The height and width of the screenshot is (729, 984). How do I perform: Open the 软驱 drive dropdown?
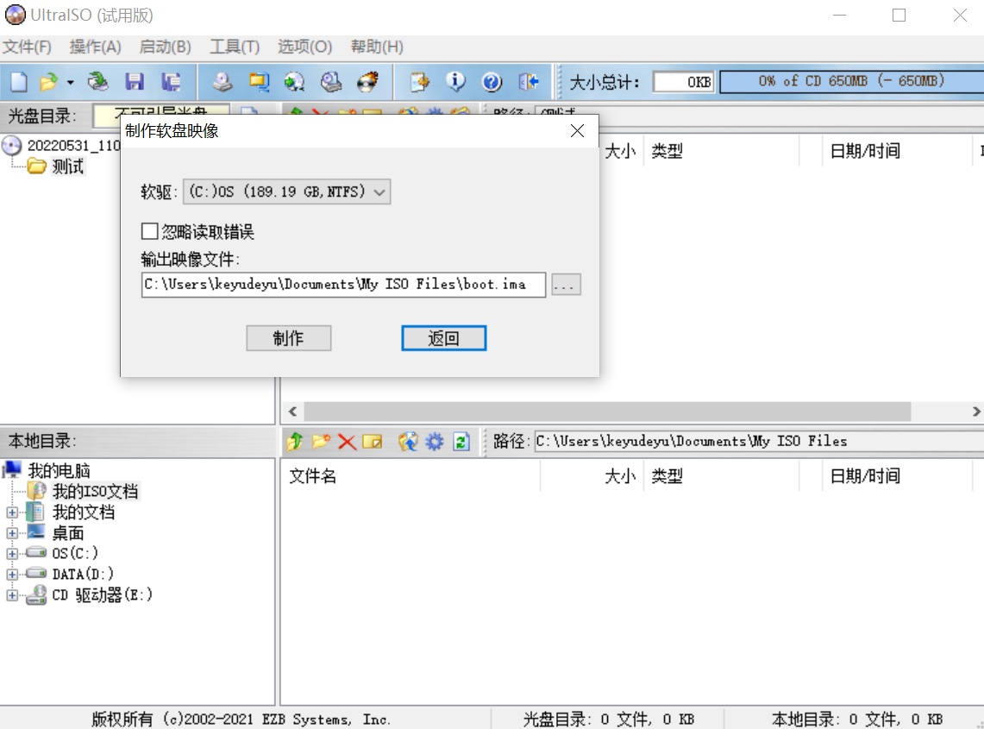pyautogui.click(x=379, y=192)
